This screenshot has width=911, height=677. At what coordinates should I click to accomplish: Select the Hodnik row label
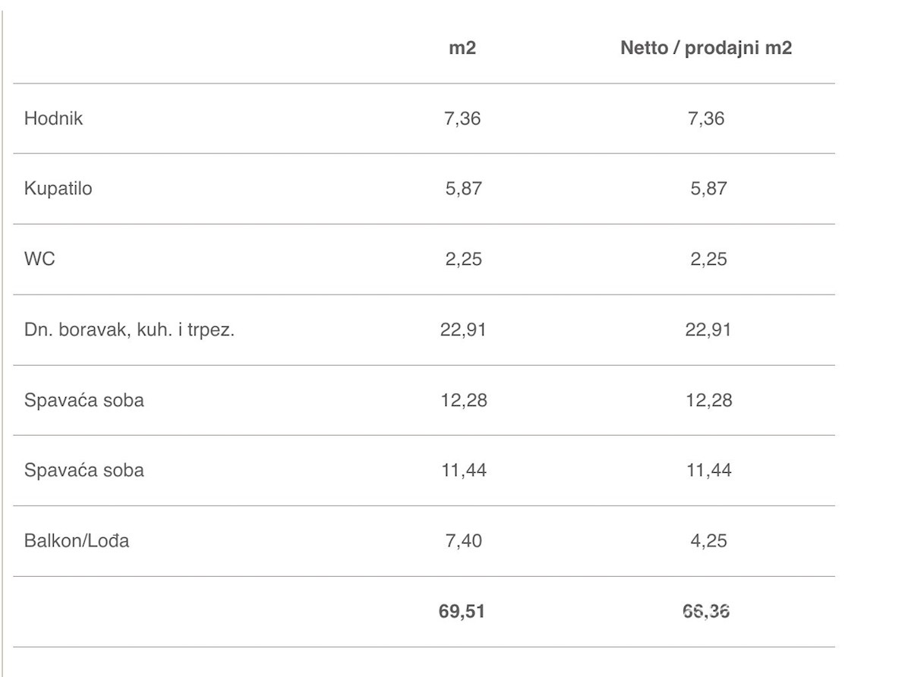[x=53, y=118]
